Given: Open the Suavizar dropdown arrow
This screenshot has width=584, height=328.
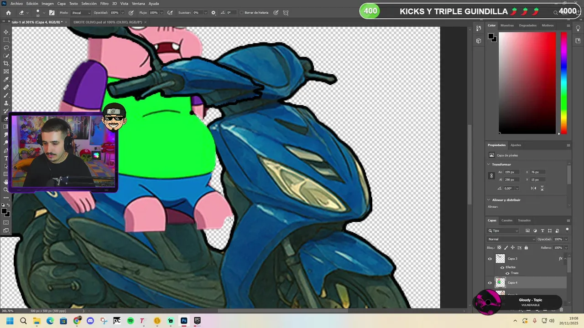Looking at the screenshot, I should [205, 13].
